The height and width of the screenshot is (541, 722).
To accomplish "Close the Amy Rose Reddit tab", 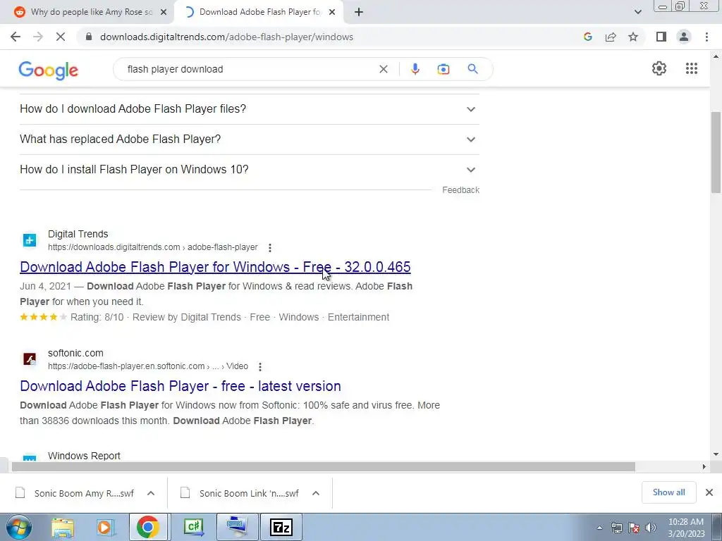I will (163, 13).
